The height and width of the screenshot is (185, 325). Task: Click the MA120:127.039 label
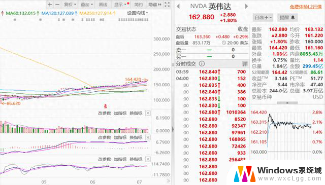point(57,13)
